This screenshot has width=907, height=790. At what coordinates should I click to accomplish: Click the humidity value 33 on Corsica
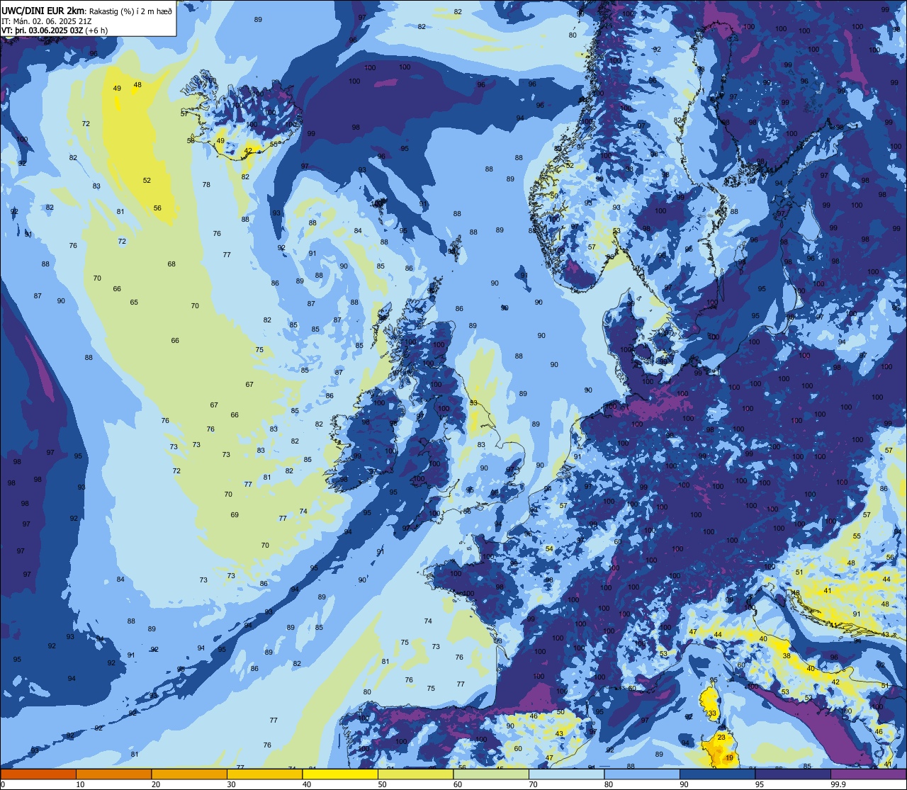(712, 713)
